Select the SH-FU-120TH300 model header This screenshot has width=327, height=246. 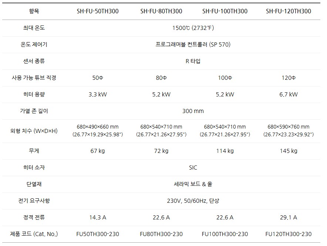tap(289, 11)
